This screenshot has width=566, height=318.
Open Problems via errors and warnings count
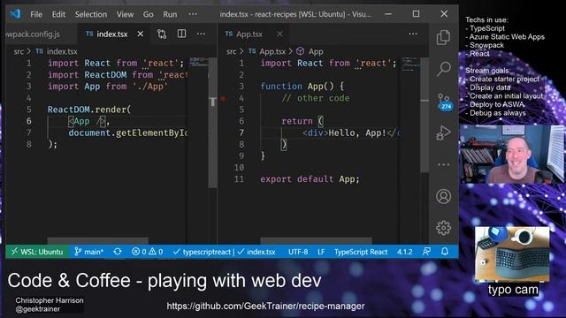click(147, 252)
